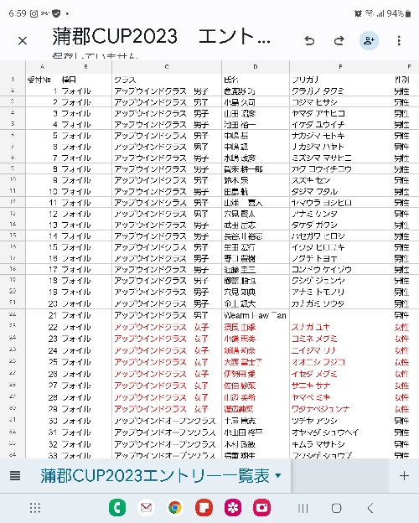Select red cell コミネ メグミ
419x523 pixels.
340,339
